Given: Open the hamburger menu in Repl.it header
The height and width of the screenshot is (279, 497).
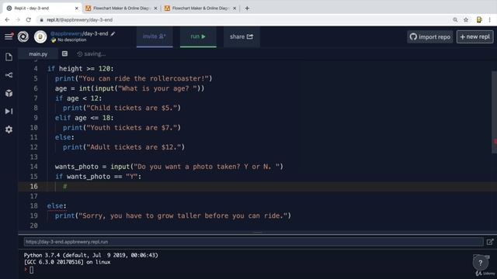Looking at the screenshot, I should click(9, 36).
